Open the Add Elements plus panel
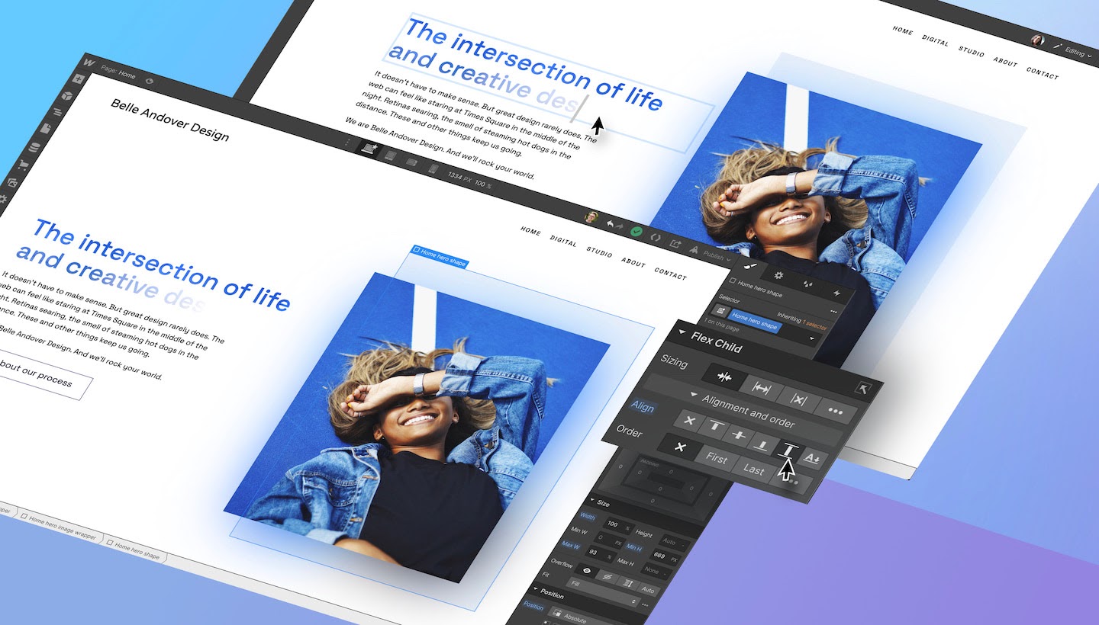 [x=79, y=79]
